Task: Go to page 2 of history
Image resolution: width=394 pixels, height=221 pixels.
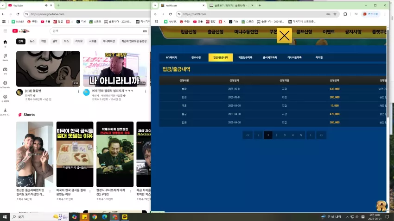Action: click(x=276, y=135)
